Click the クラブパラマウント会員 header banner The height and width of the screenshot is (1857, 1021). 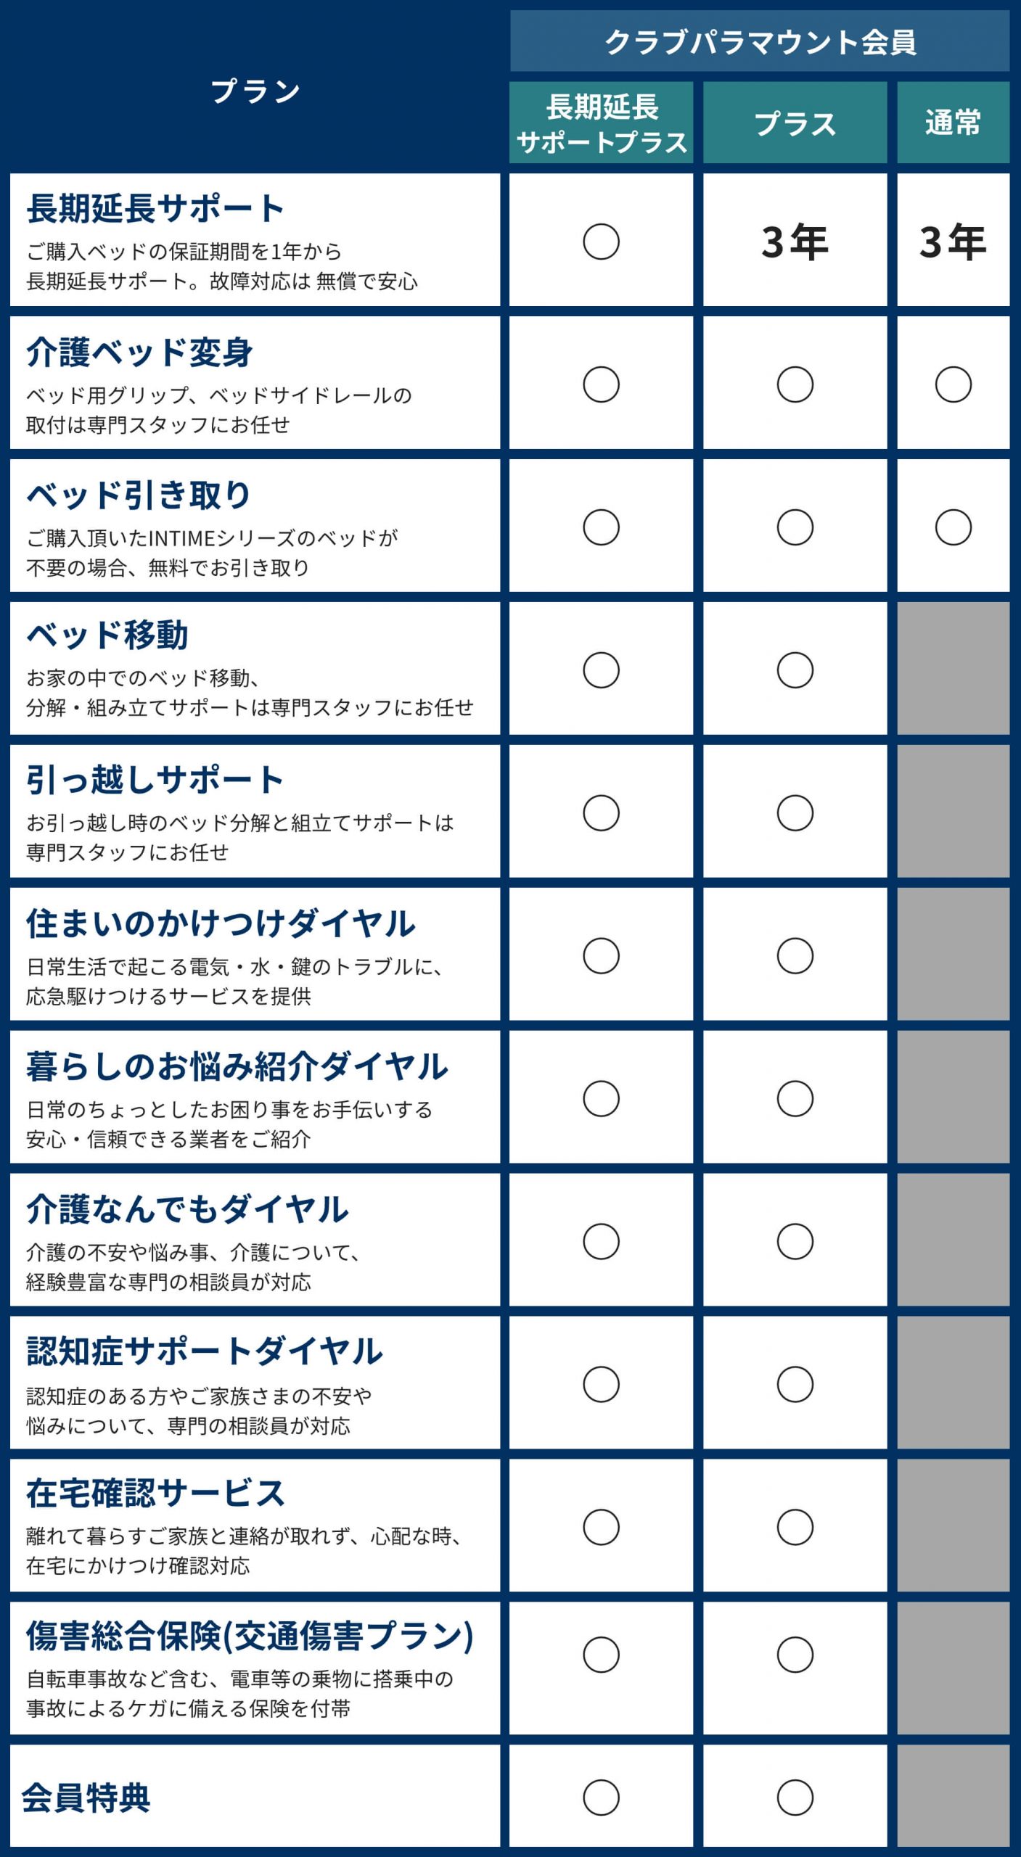click(x=760, y=42)
